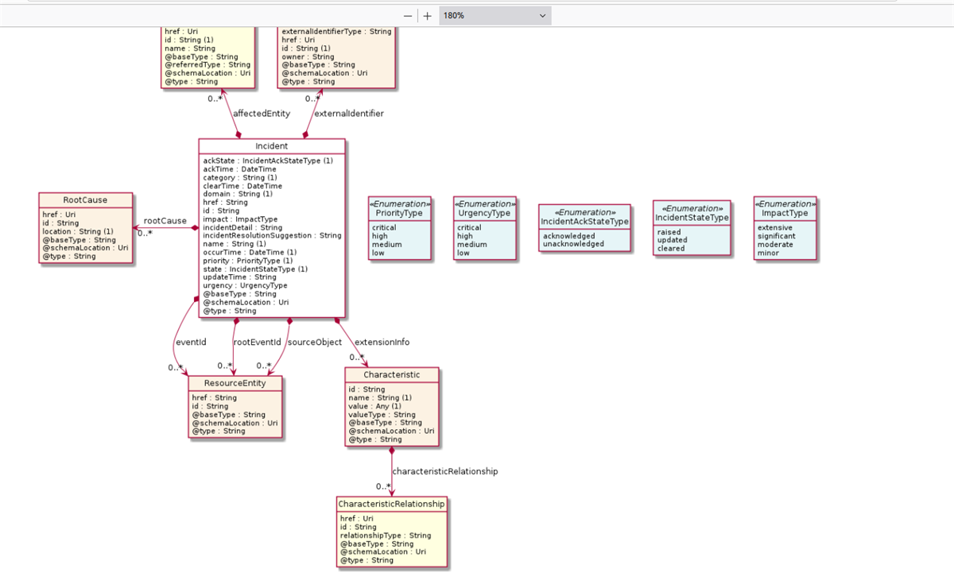Select the 'incidentDetail : String' attribute
The width and height of the screenshot is (954, 588).
[242, 227]
